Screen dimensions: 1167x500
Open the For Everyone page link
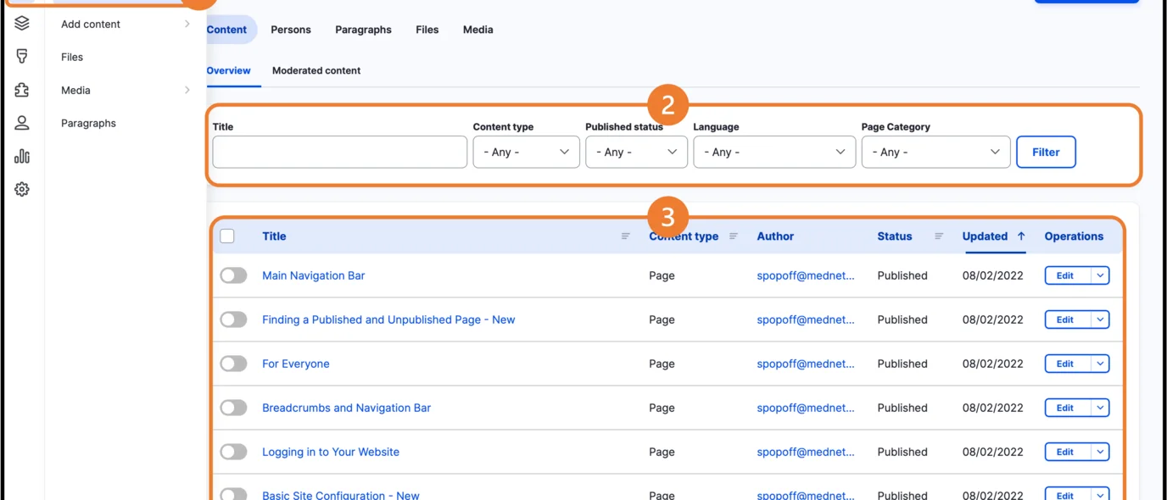coord(295,364)
